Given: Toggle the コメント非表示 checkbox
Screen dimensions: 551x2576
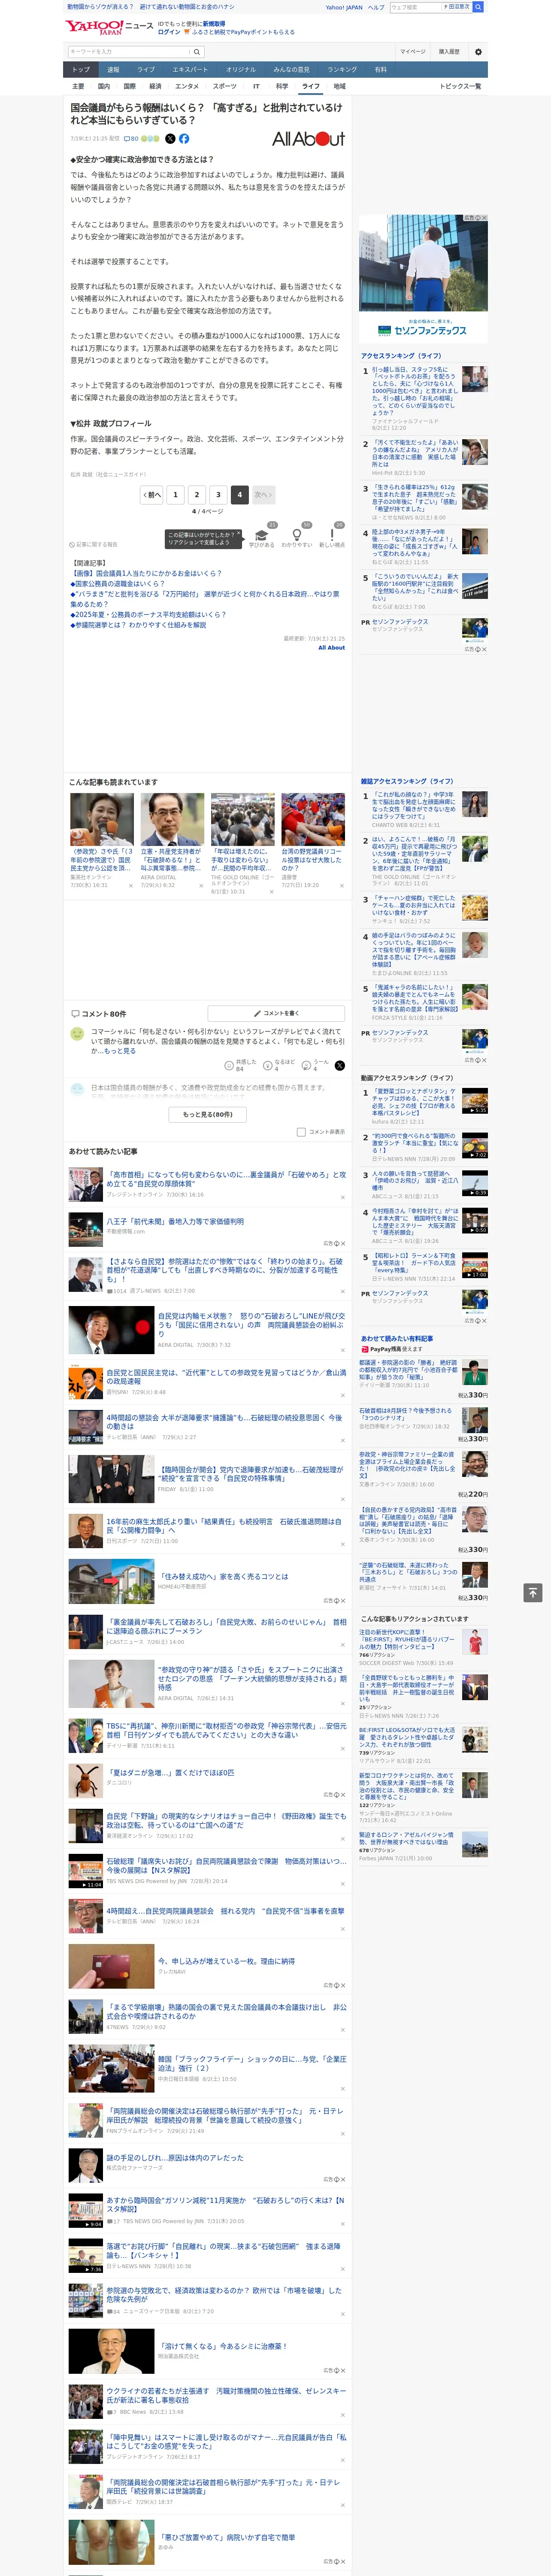Looking at the screenshot, I should click(301, 1132).
